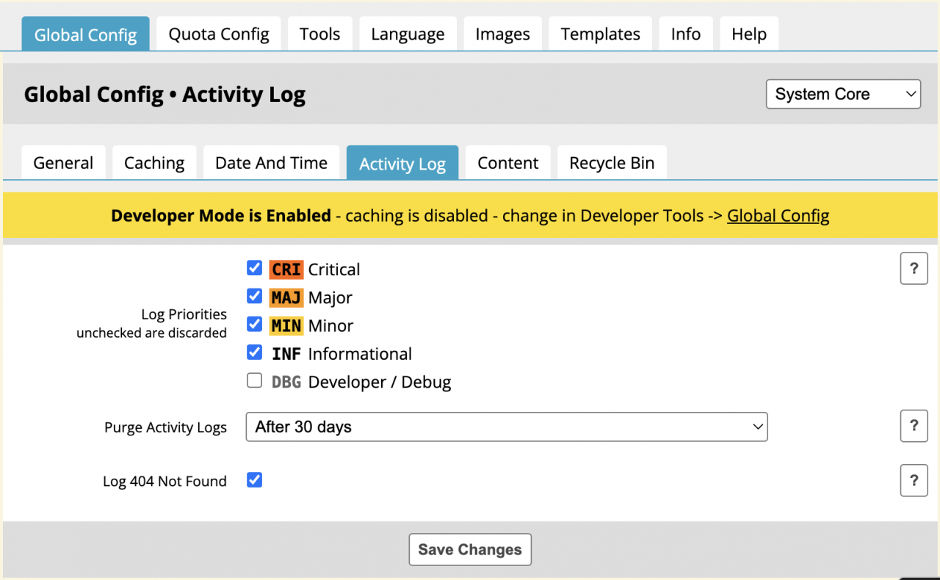
Task: Click the INF Informational badge
Action: pos(286,354)
